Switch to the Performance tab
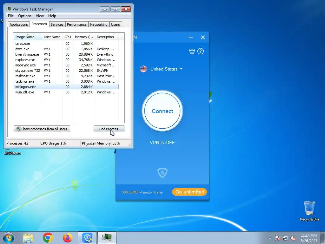The width and height of the screenshot is (325, 244). point(76,24)
